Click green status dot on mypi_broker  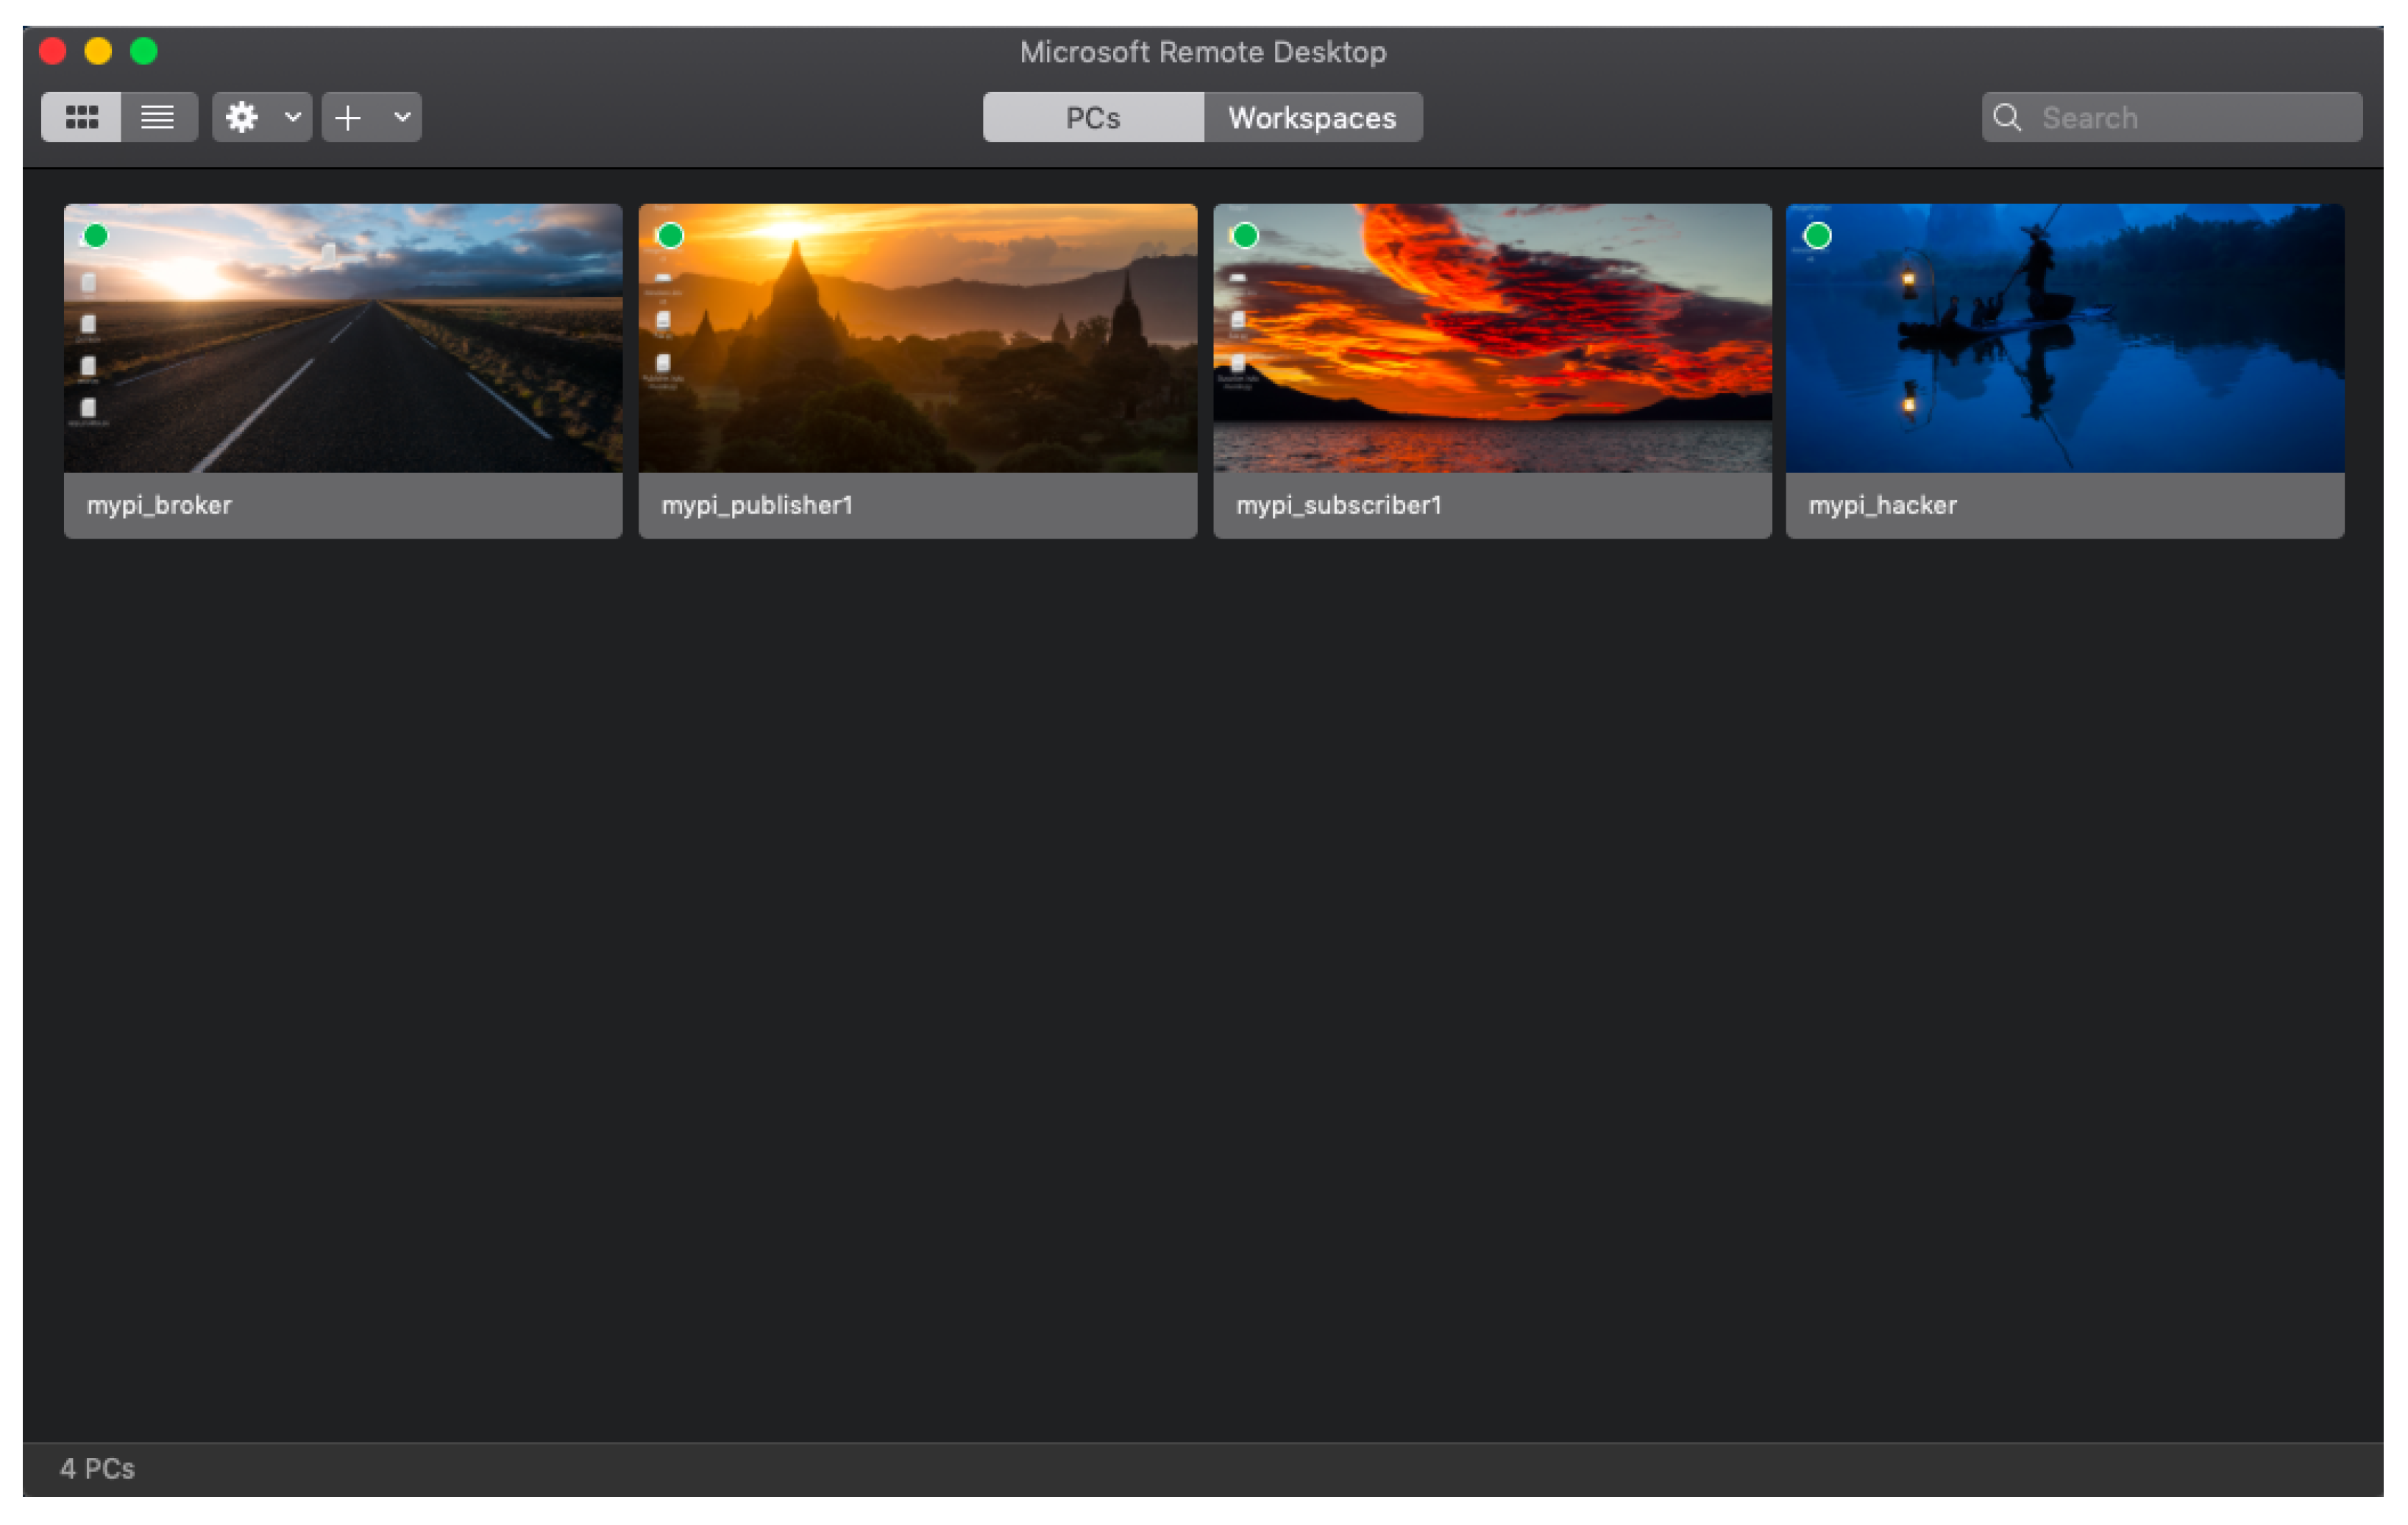click(x=96, y=236)
